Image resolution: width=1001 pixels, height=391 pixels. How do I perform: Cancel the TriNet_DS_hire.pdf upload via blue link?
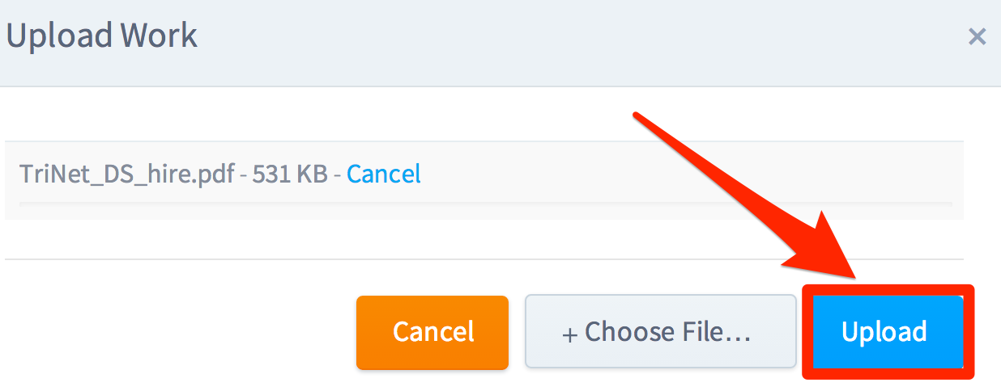click(x=384, y=174)
